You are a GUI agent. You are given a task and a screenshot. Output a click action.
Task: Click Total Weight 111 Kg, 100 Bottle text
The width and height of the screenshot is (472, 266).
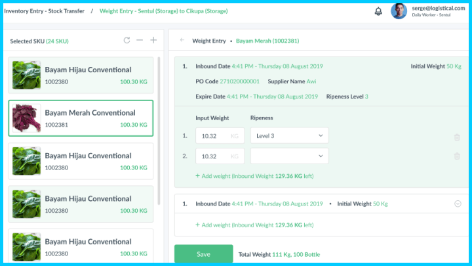pyautogui.click(x=279, y=255)
